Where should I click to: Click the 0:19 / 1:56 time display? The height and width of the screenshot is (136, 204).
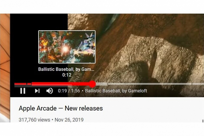69,91
